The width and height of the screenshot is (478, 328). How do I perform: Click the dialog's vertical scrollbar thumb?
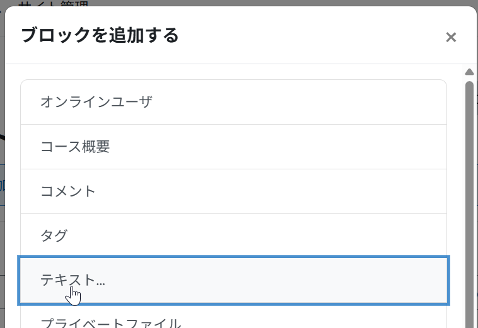click(469, 205)
